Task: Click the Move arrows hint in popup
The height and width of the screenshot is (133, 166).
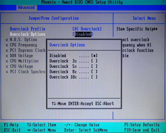Action: point(59,104)
